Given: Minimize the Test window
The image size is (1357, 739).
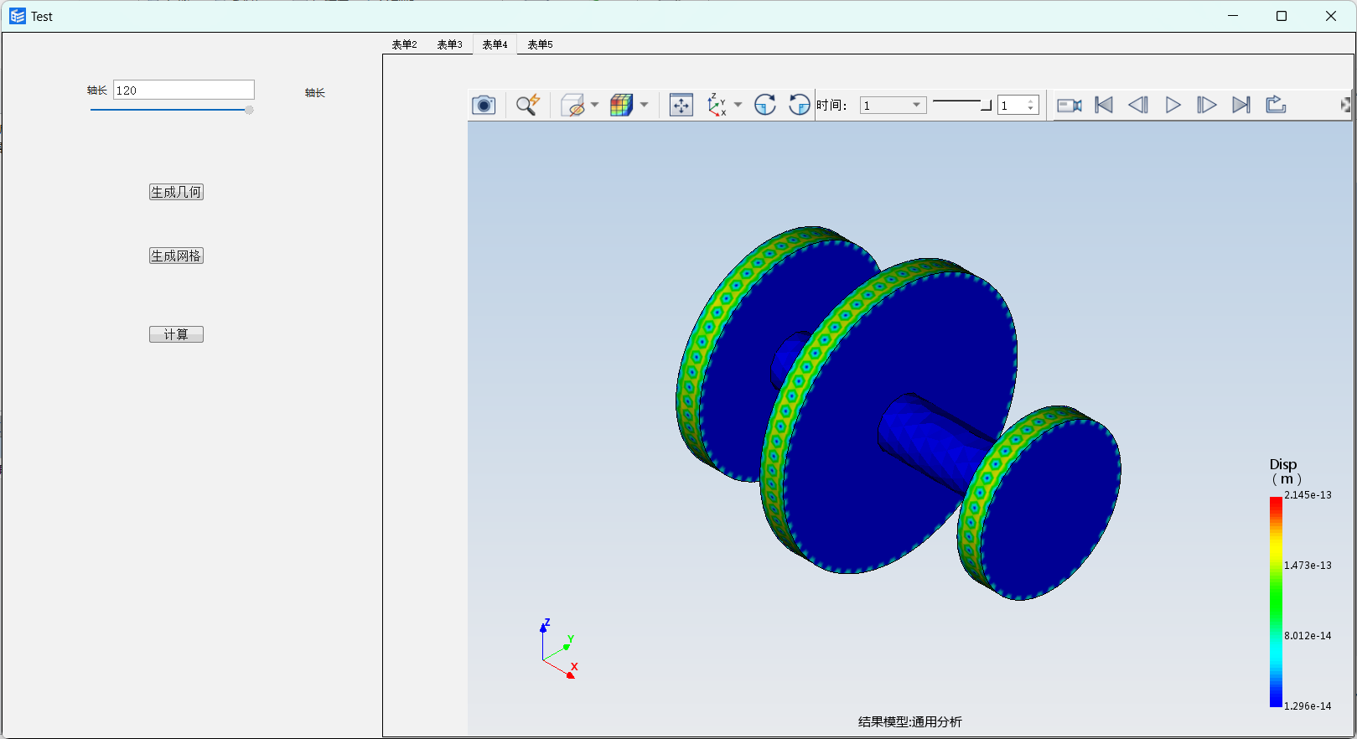Looking at the screenshot, I should click(x=1233, y=16).
